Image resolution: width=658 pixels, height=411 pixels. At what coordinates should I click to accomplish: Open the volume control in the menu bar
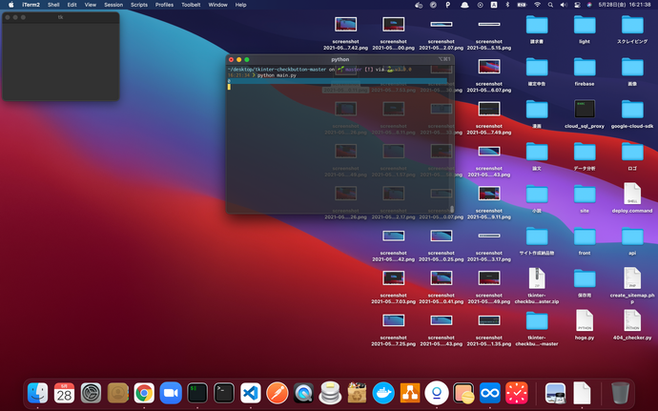pyautogui.click(x=564, y=5)
